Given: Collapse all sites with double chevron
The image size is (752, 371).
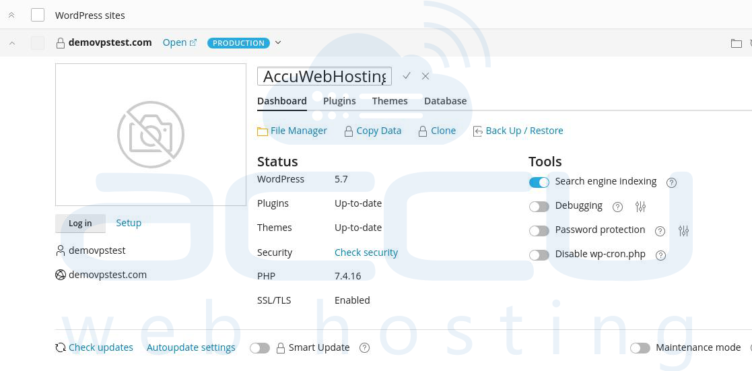Looking at the screenshot, I should 11,15.
